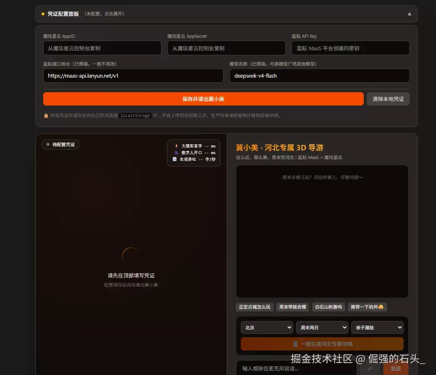Click the chart icon next to 生成吞吐
This screenshot has height=375, width=436.
[x=175, y=159]
